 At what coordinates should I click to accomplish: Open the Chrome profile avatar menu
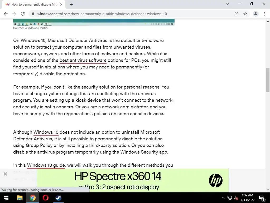256,14
